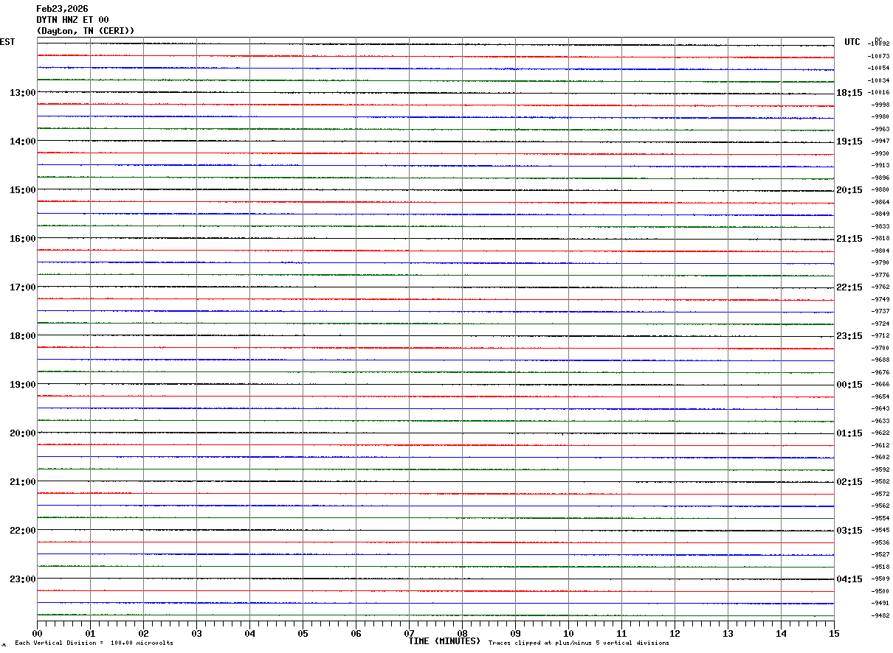Image resolution: width=893 pixels, height=653 pixels.
Task: Click the 19:15 UTC row label
Action: point(849,142)
